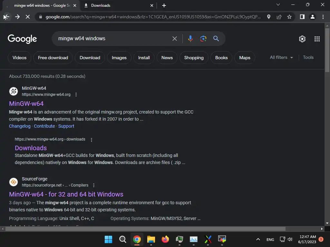This screenshot has height=247, width=330.
Task: Filter results by Videos
Action: [19, 58]
